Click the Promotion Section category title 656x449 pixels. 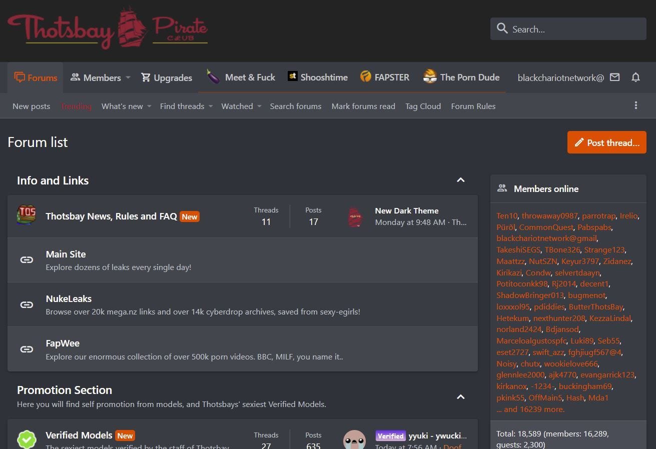65,390
